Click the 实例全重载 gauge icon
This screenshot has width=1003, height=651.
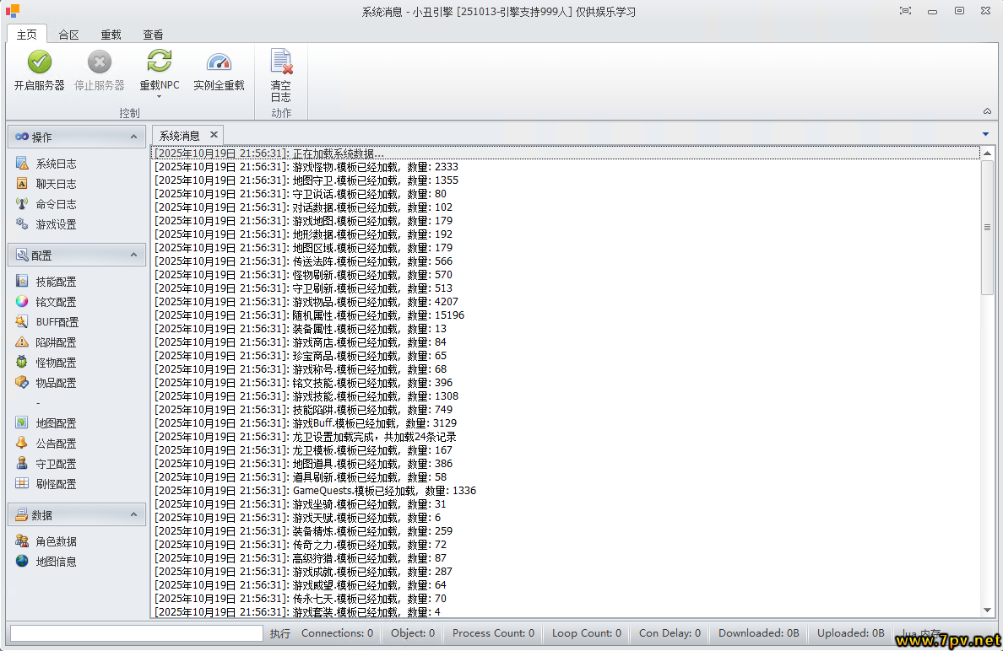point(219,62)
